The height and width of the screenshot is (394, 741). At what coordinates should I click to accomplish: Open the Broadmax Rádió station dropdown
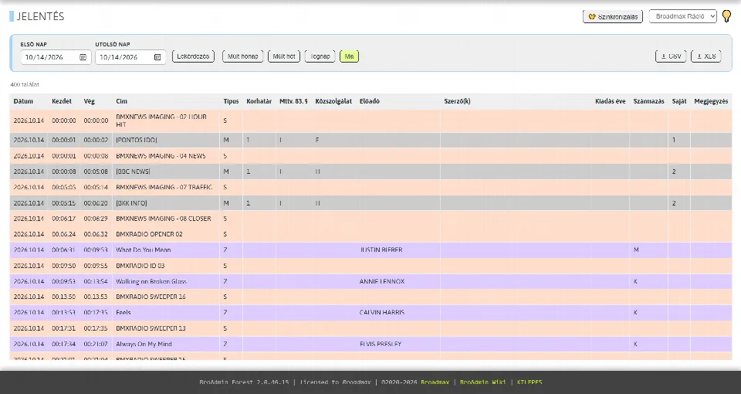(683, 16)
